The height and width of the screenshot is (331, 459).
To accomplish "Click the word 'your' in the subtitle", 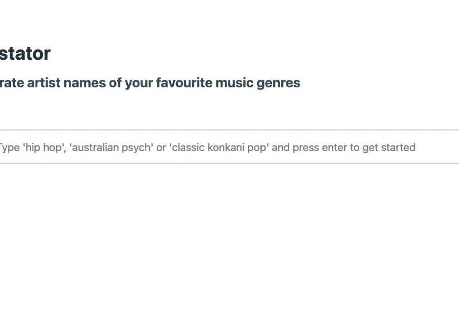I will tap(139, 83).
